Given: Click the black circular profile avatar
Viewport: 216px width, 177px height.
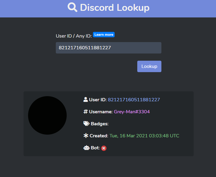Looking at the screenshot, I should tap(47, 115).
